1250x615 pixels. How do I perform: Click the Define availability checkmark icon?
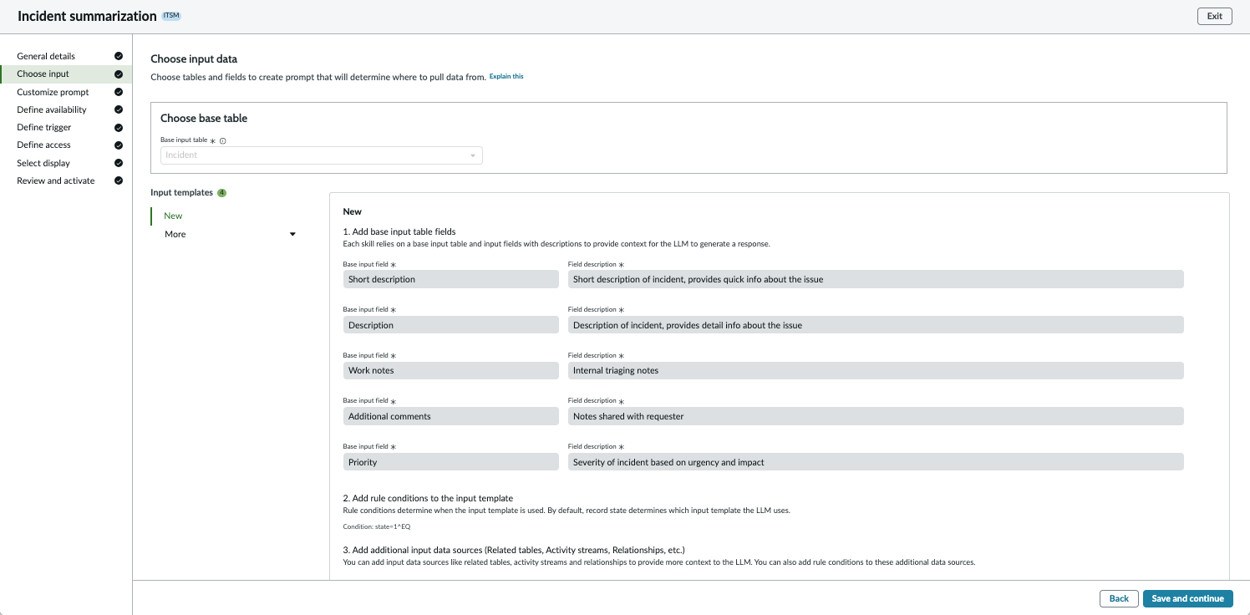pyautogui.click(x=119, y=109)
